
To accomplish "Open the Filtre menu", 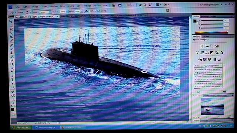I will (63, 6).
